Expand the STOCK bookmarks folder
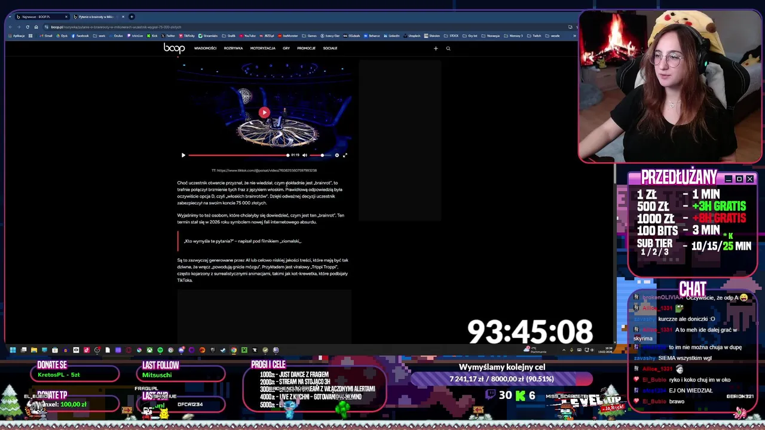The image size is (765, 430). tap(451, 36)
